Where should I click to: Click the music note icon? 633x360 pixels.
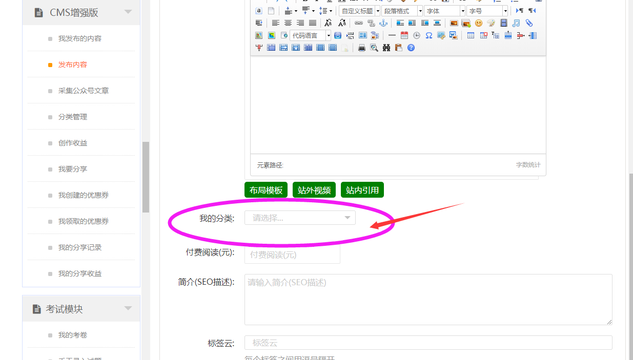(516, 23)
